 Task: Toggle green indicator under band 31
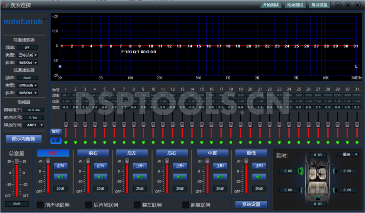(x=357, y=142)
